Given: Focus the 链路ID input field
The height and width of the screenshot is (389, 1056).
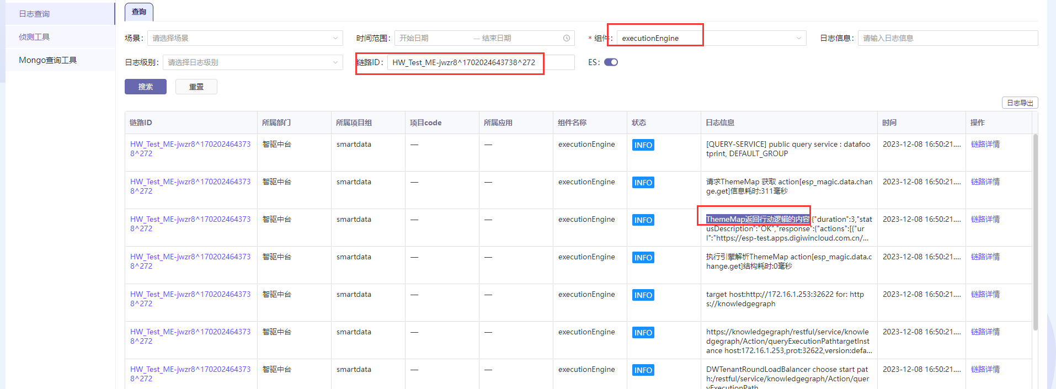Looking at the screenshot, I should coord(481,62).
